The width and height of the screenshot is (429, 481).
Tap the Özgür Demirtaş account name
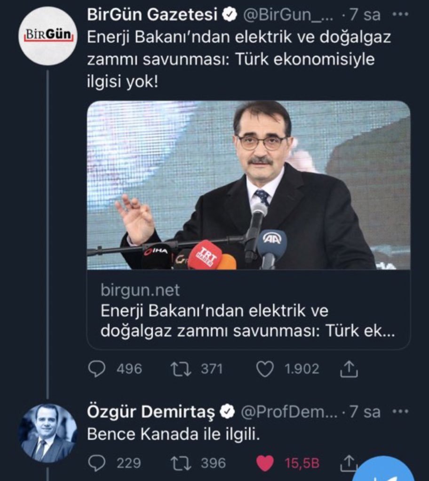click(x=151, y=412)
